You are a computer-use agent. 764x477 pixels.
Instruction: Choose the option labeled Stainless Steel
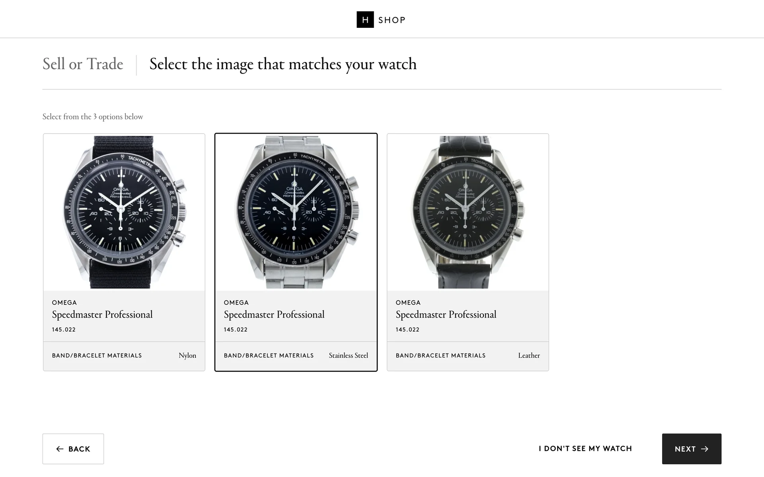(348, 355)
